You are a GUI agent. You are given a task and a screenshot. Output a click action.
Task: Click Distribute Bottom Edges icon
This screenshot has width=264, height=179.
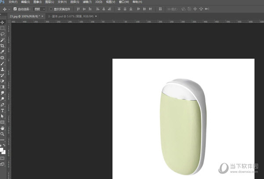[x=131, y=9]
